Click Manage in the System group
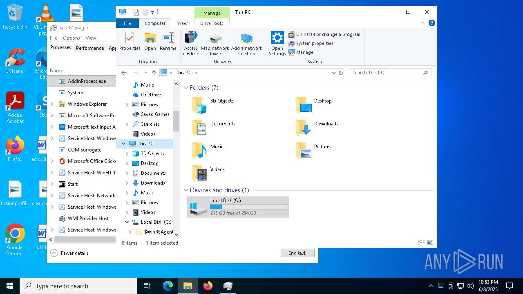The height and width of the screenshot is (294, 523). coord(301,52)
